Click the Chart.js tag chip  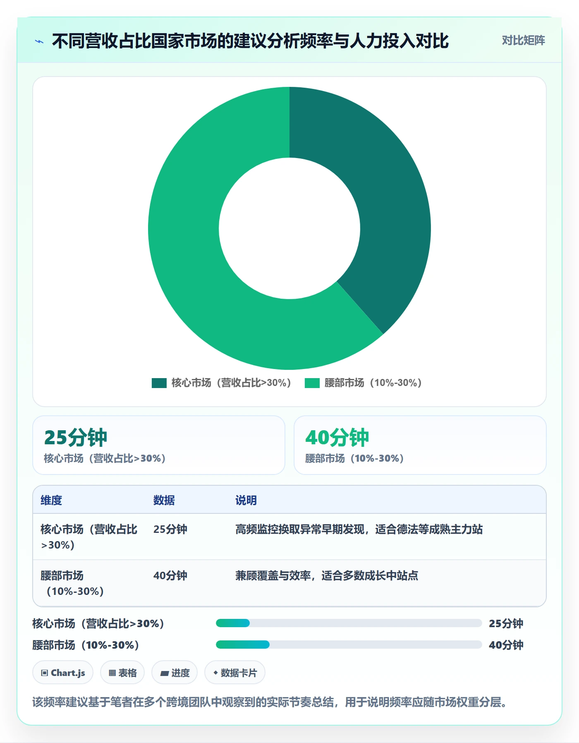[x=63, y=673]
